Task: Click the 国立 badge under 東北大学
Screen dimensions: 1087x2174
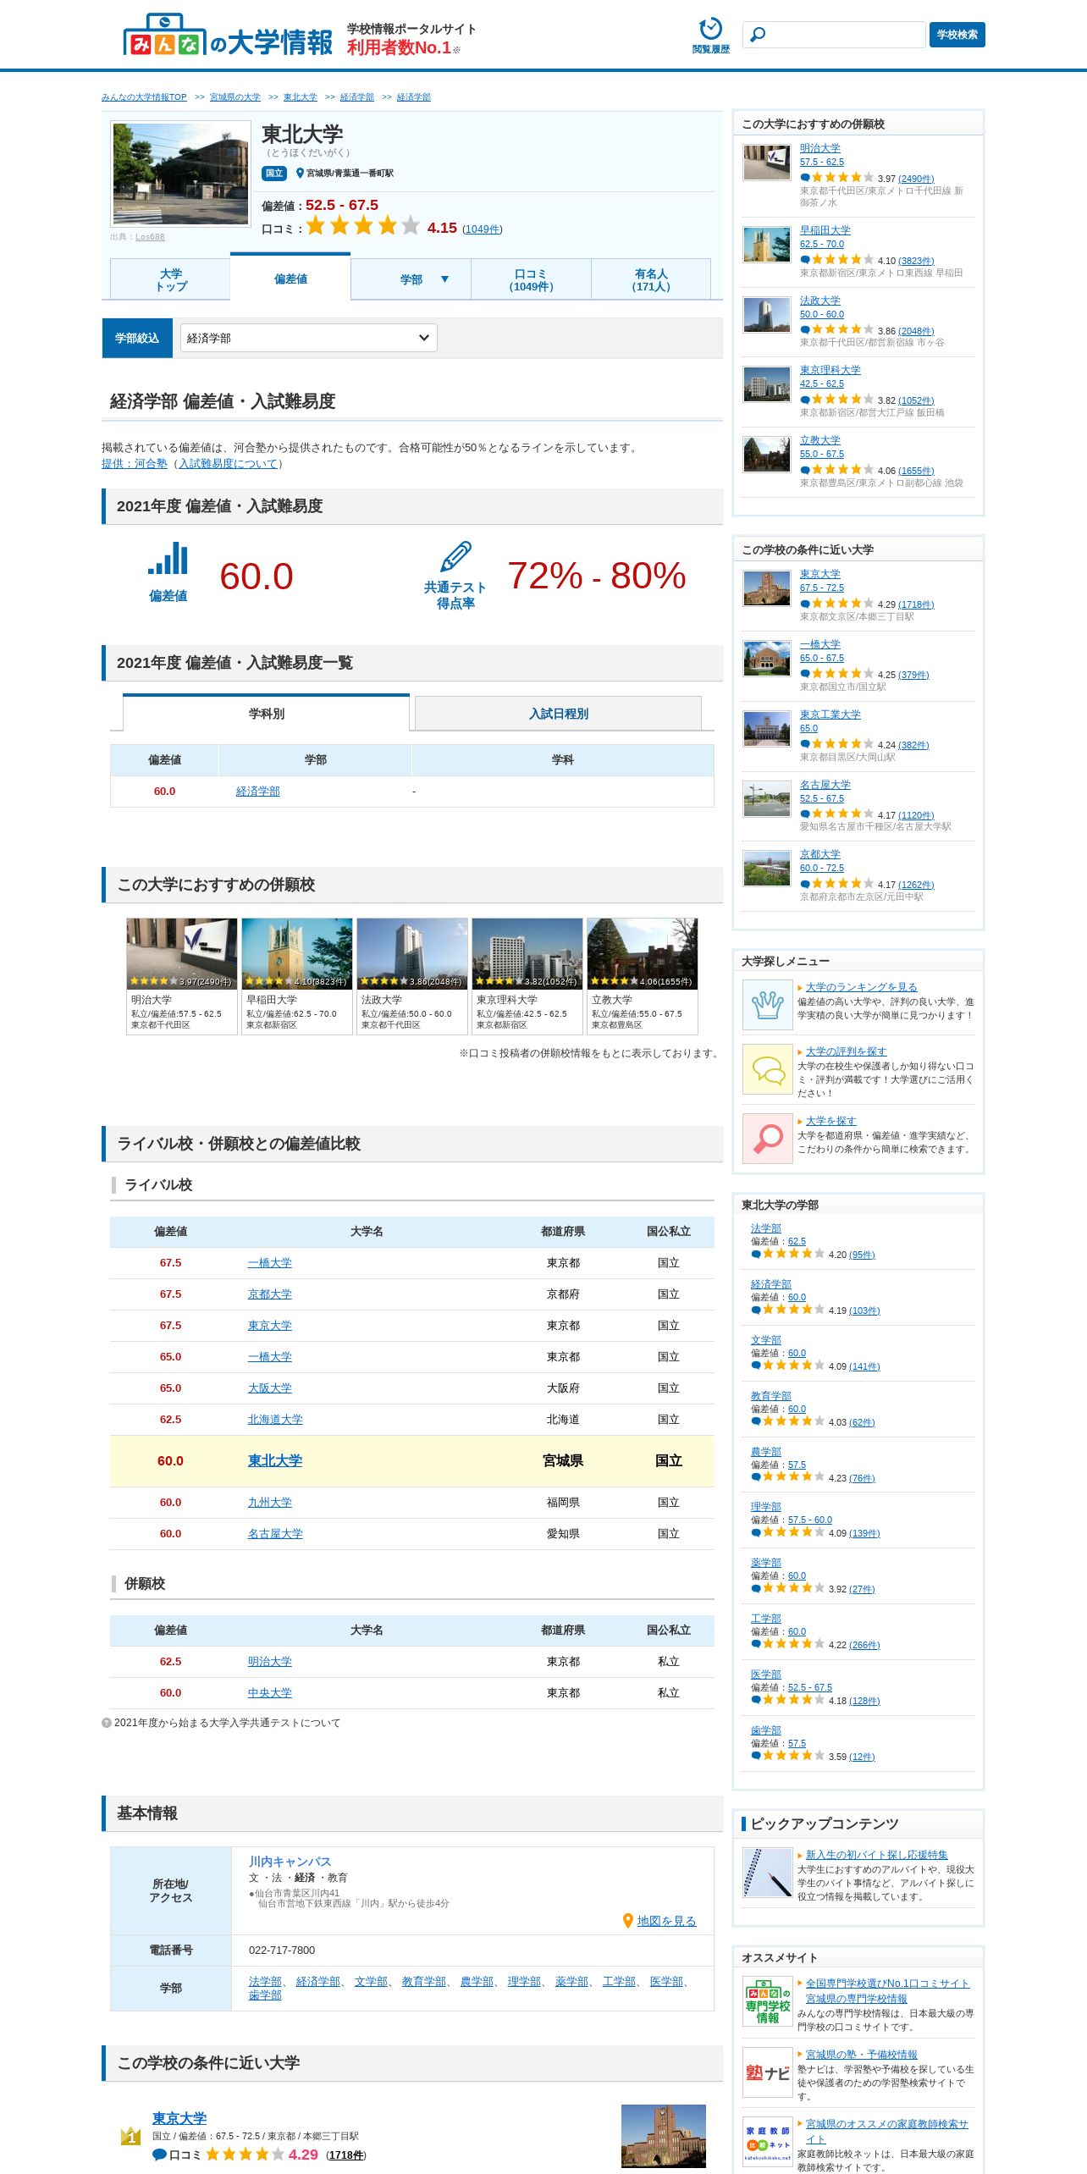Action: (274, 174)
